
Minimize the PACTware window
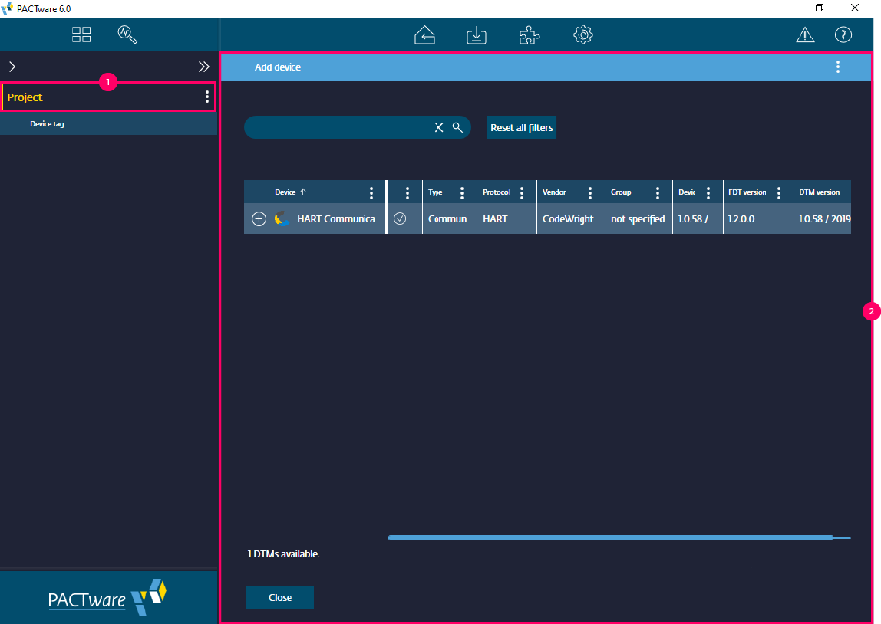click(786, 8)
